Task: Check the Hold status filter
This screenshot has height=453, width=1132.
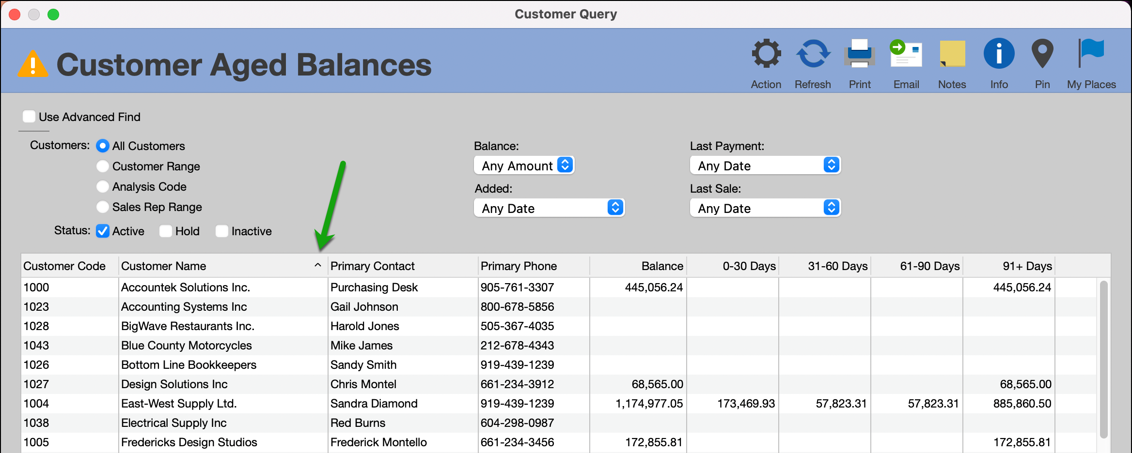Action: coord(166,231)
